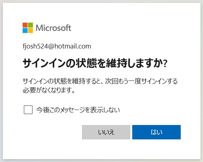Click the 今後このメッセージを表示しない label text
The image size is (203, 162).
pyautogui.click(x=78, y=110)
